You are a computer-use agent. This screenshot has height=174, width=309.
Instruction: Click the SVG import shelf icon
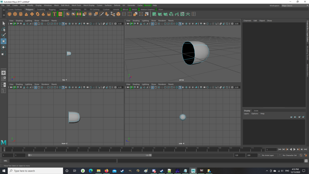point(60,14)
